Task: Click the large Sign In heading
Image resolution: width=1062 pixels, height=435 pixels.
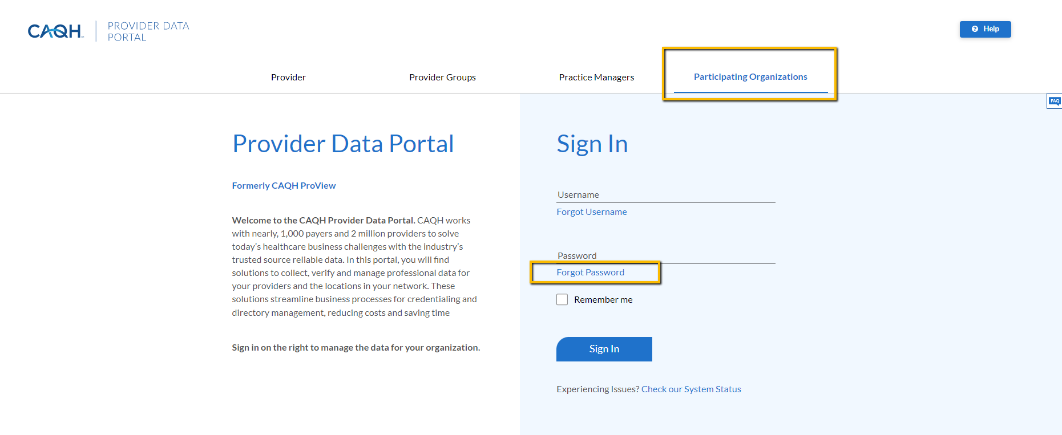Action: (x=592, y=144)
